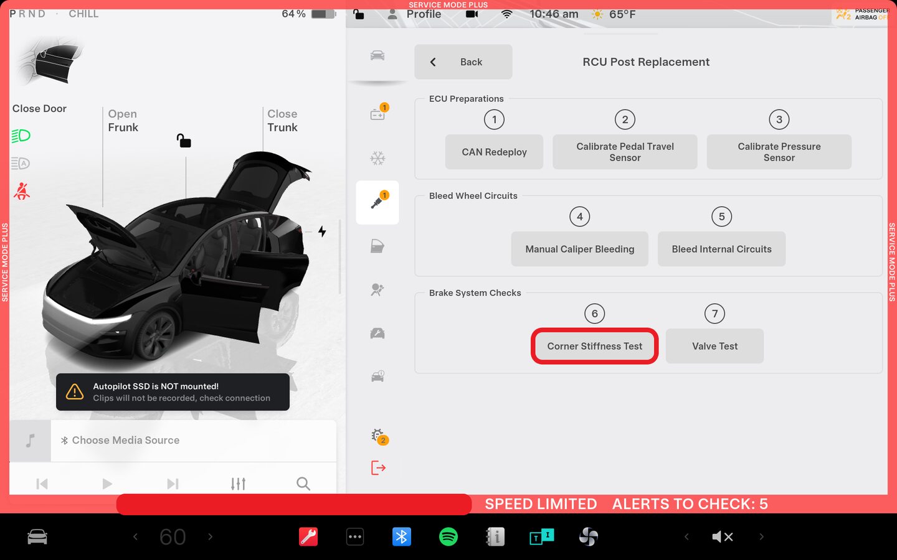Tap the Bluetooth icon in bottom bar
This screenshot has width=897, height=560.
(x=401, y=536)
